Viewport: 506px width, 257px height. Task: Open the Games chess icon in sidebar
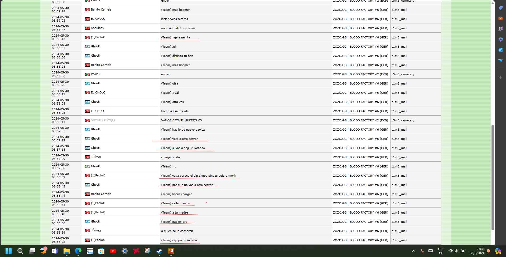[x=500, y=29]
